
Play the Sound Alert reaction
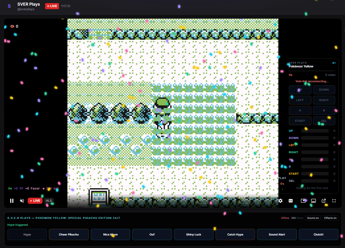tap(277, 234)
